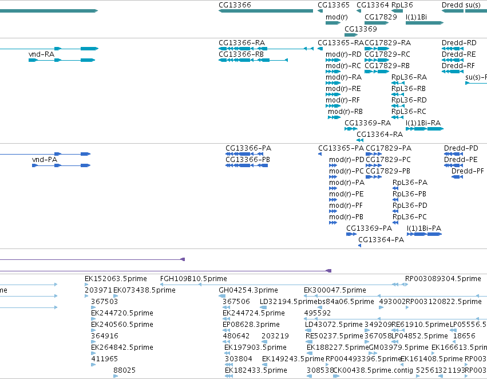Viewport: 487px width, 379px height.
Task: Select the mod(r)-RB transcript label
Action: coord(346,112)
